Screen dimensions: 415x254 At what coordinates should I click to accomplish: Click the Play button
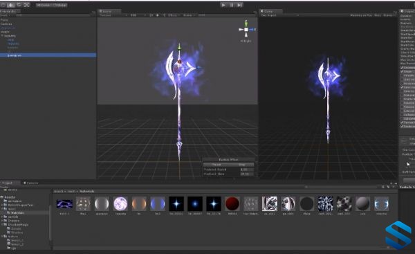[x=223, y=5]
